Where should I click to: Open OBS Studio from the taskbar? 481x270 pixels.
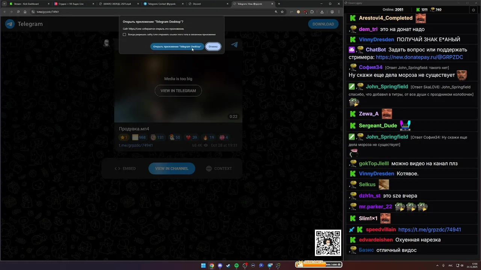245,265
